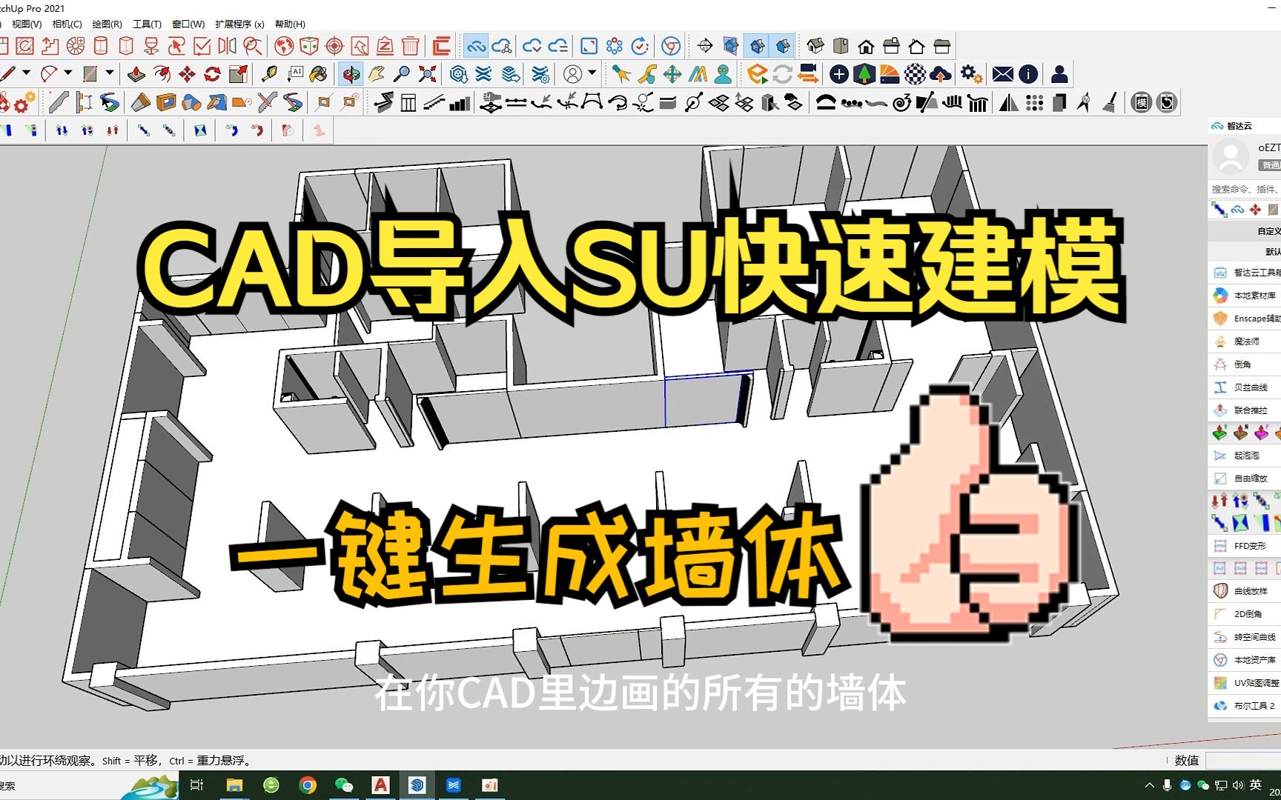Click the dark circular plus icon

point(838,74)
